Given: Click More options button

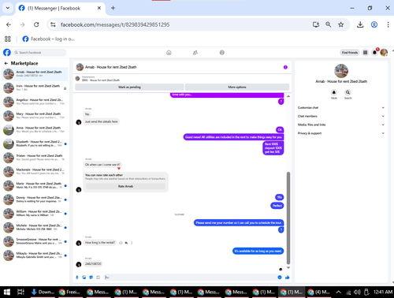Looking at the screenshot, I should point(237,87).
